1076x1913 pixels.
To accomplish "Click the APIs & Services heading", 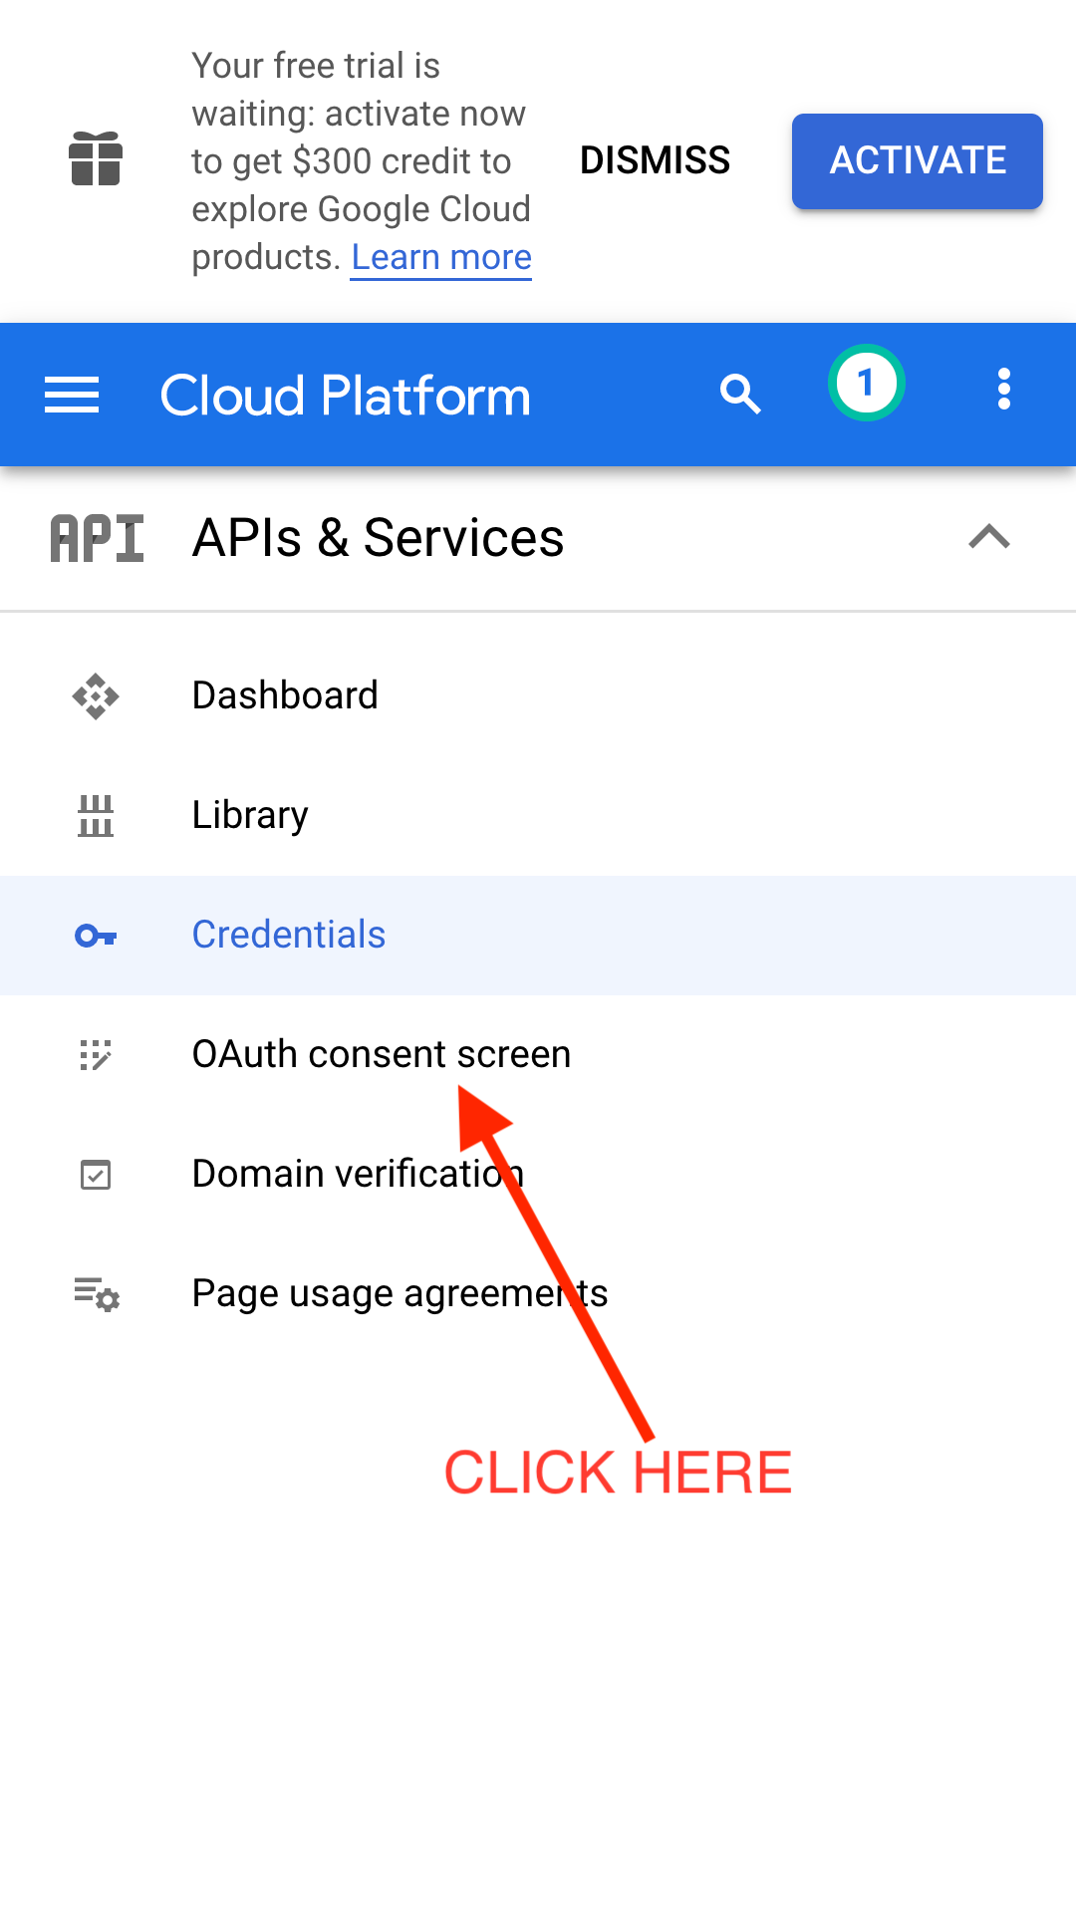I will 379,538.
